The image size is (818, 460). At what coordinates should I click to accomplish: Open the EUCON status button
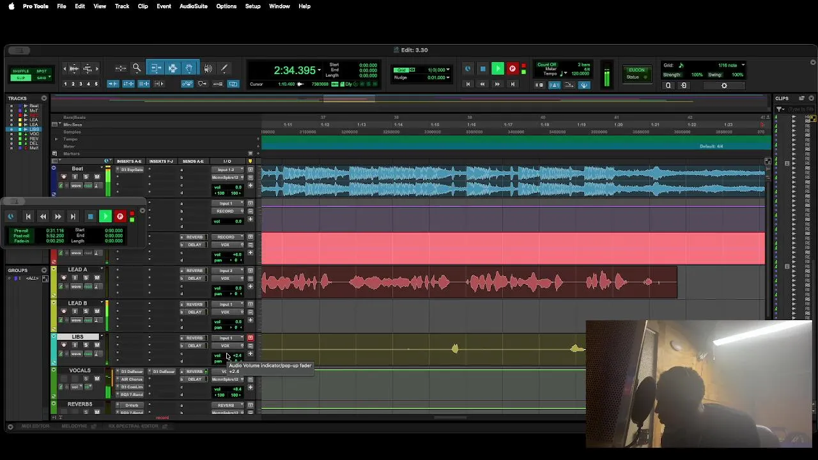click(637, 73)
